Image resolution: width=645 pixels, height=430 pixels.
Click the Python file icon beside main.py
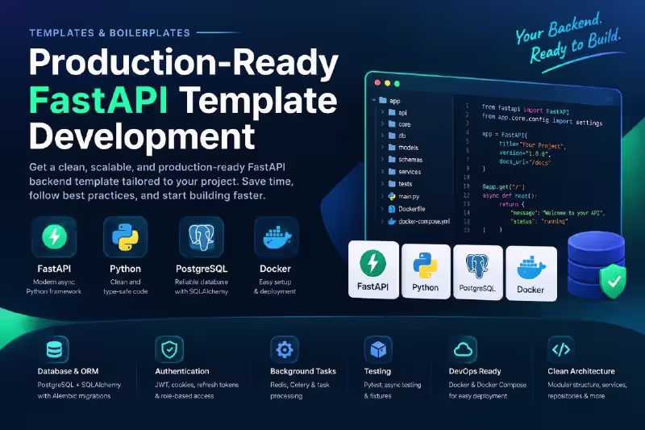tap(392, 196)
